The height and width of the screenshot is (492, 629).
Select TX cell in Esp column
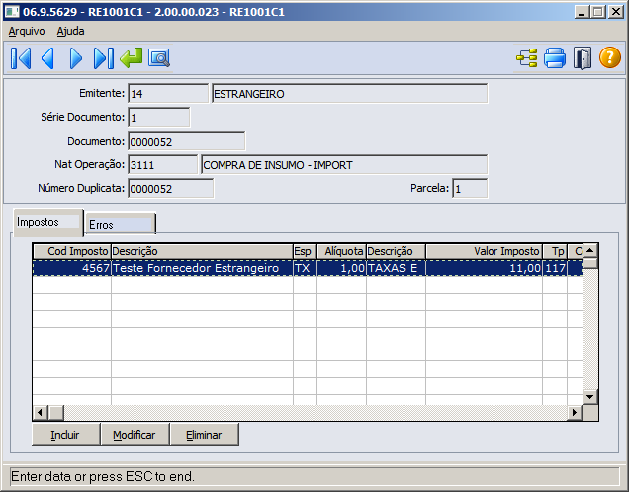point(305,268)
